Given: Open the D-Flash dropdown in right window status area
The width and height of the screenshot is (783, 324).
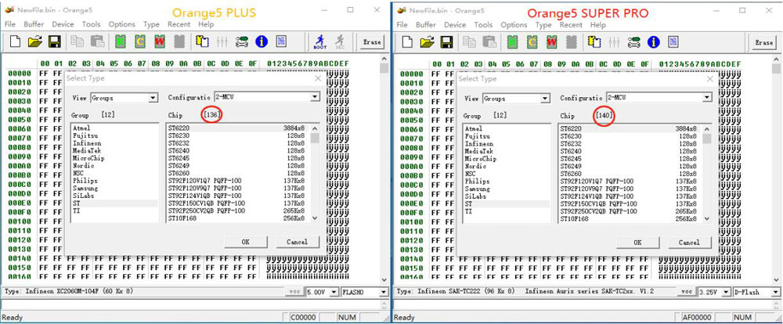Looking at the screenshot, I should [x=774, y=291].
